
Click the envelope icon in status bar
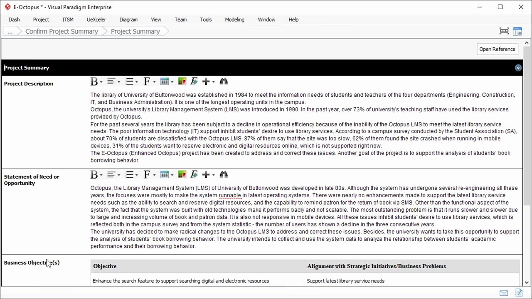click(504, 293)
